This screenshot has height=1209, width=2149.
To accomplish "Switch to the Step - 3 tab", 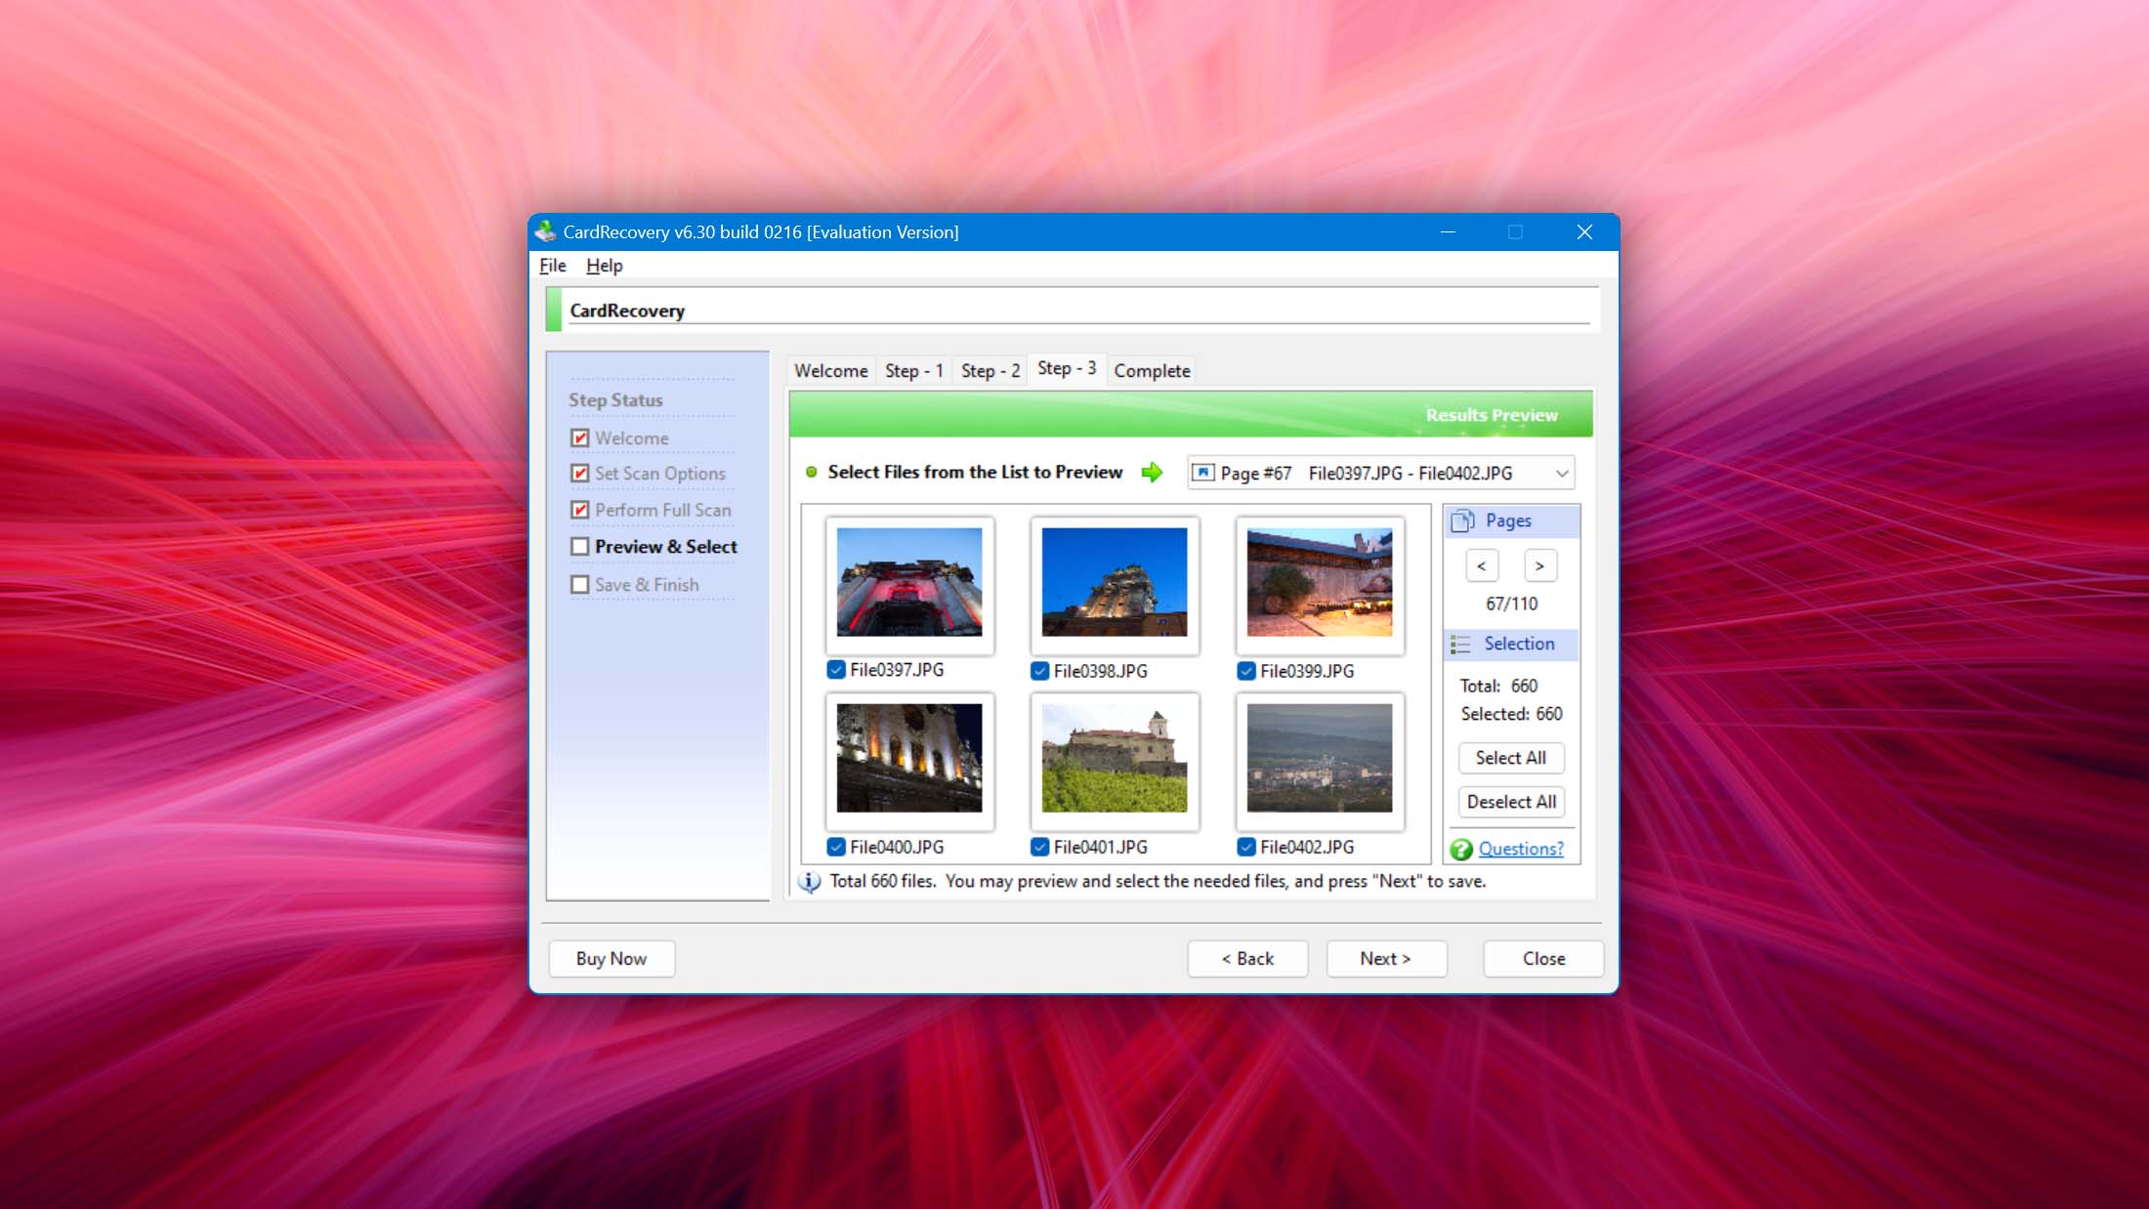I will [x=1067, y=368].
